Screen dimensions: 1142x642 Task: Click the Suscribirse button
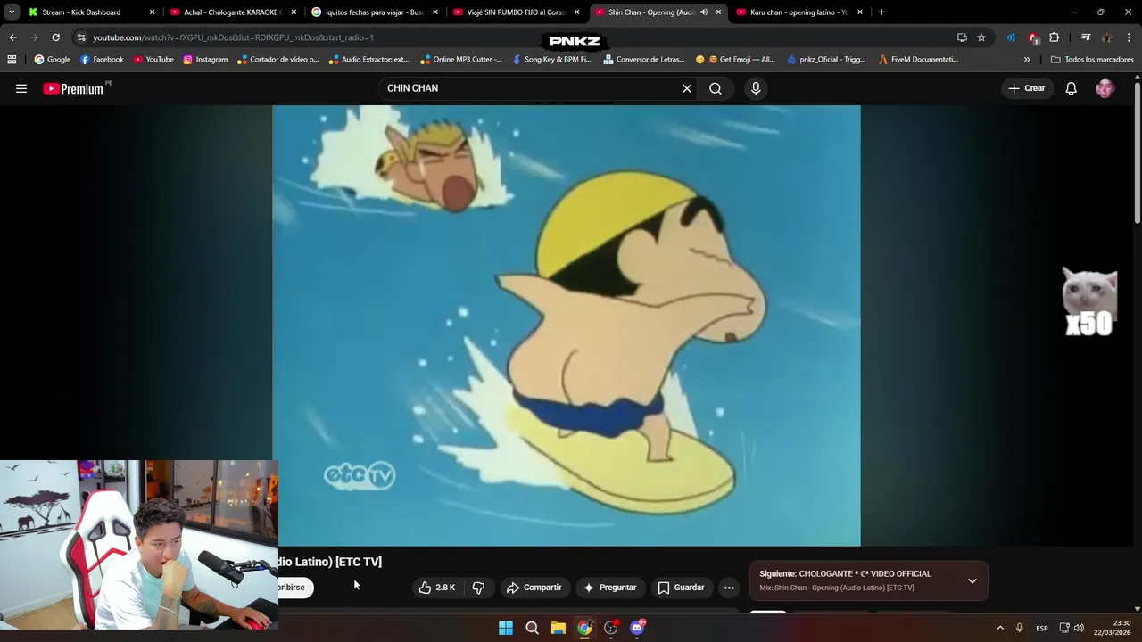294,588
